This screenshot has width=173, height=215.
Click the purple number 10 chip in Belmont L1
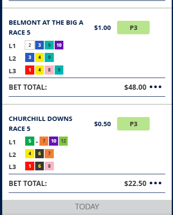[x=59, y=45]
